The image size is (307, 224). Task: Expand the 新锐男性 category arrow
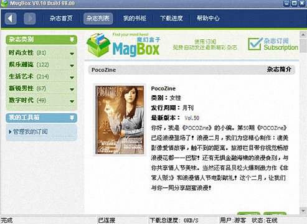coord(72,90)
